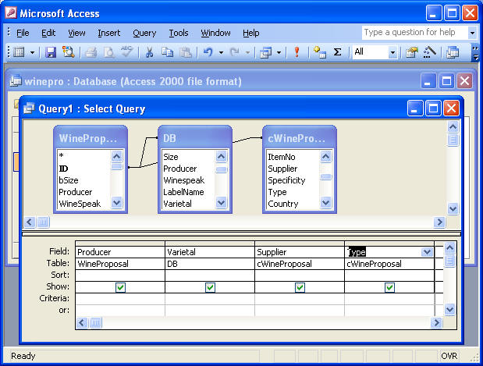The image size is (483, 366).
Task: Uncheck Show box under Type column
Action: [x=389, y=287]
